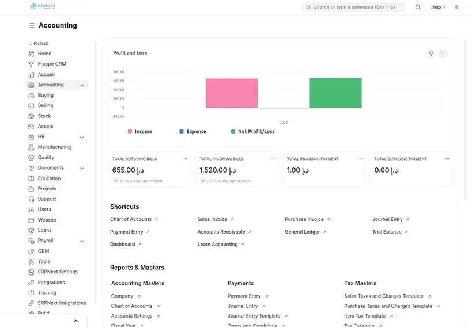Click the Integrations sidebar icon

click(x=31, y=283)
